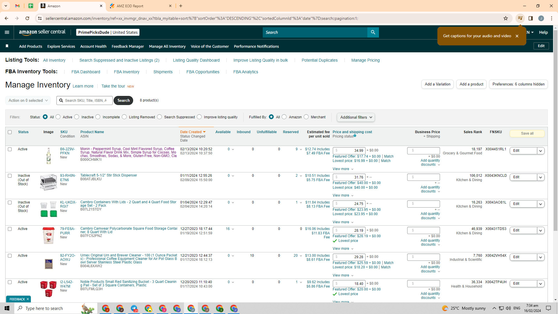This screenshot has width=558, height=314.
Task: Select the checkbox for SKU B6-2Z9V-PFKN
Action: (10, 149)
